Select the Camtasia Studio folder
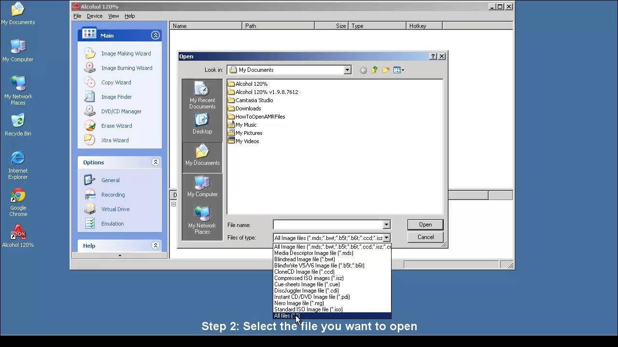 (x=250, y=100)
